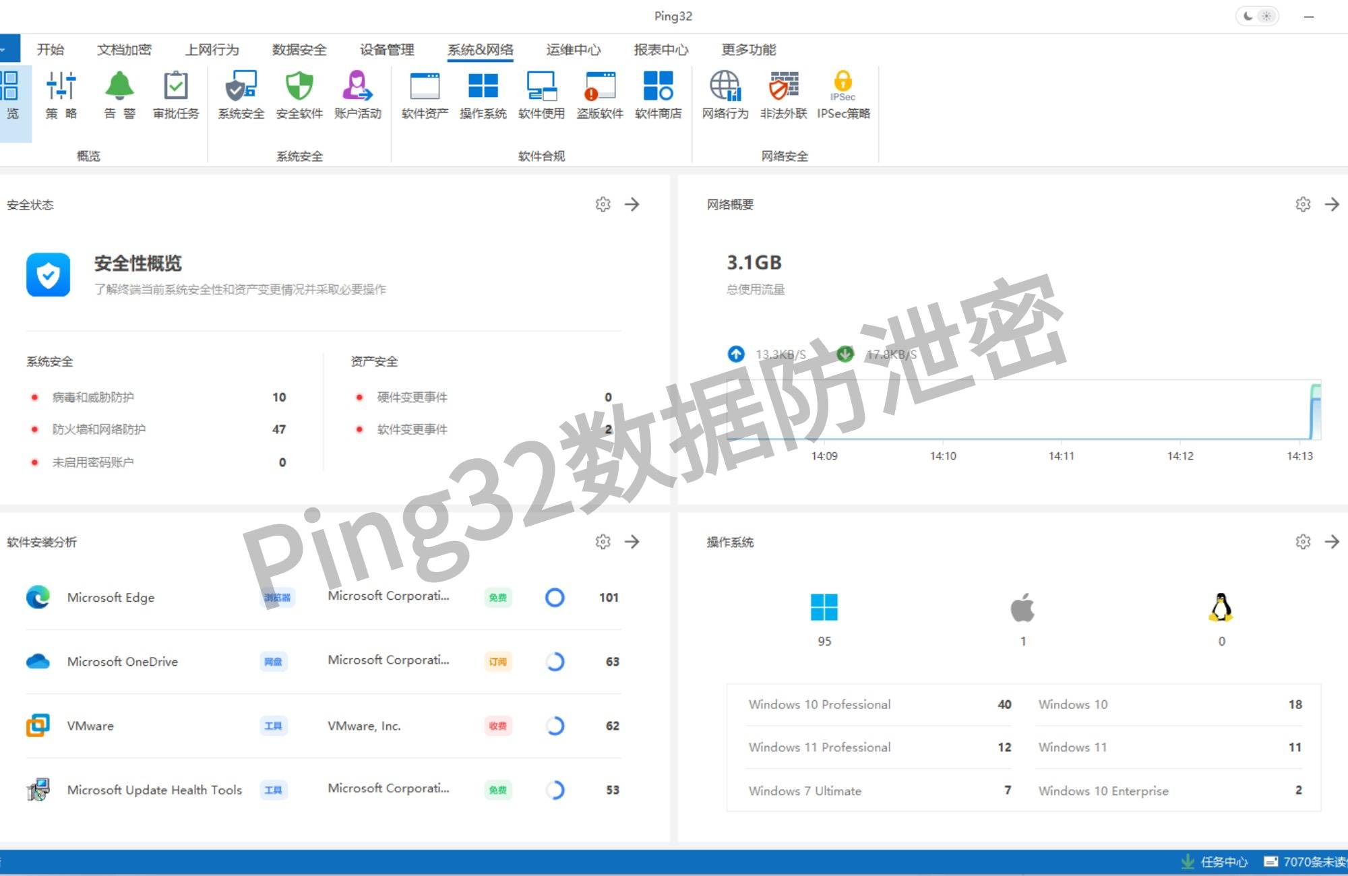
Task: Open the 非法外联 panel
Action: [x=784, y=96]
